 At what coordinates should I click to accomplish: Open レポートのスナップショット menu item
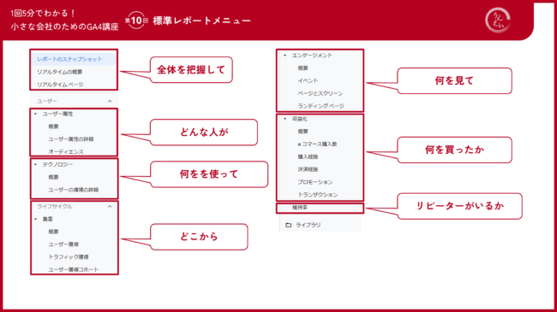click(x=73, y=59)
